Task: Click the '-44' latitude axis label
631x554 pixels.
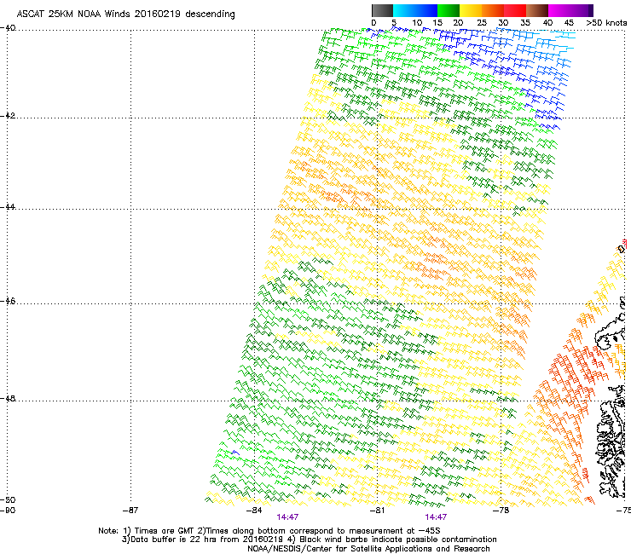Action: point(8,207)
